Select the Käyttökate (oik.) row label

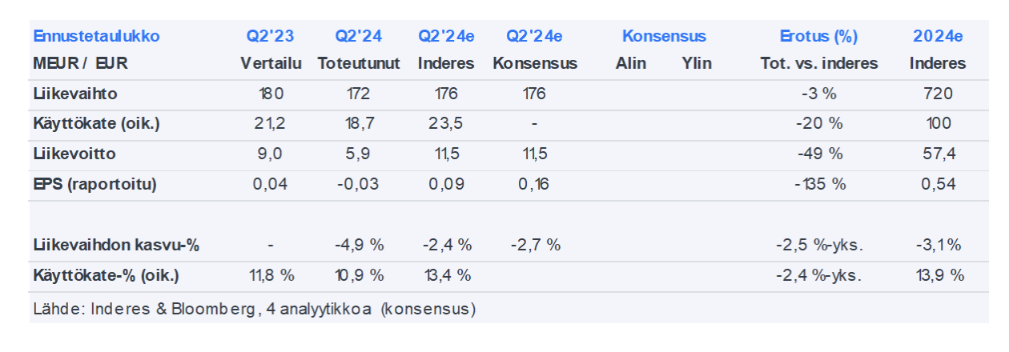(x=94, y=123)
